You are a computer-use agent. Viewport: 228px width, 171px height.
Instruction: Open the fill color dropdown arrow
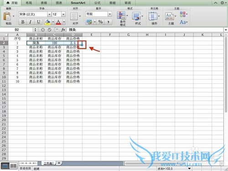53,22
